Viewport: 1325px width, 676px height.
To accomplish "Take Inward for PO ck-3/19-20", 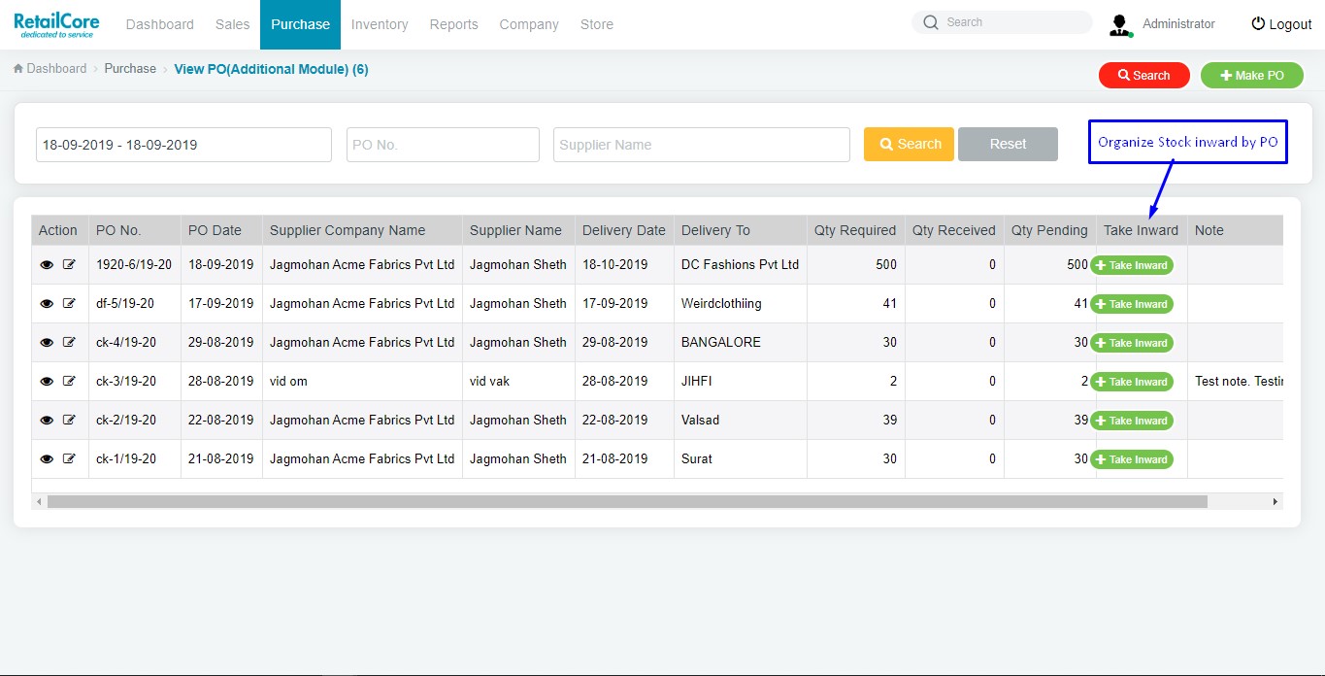I will (1132, 382).
